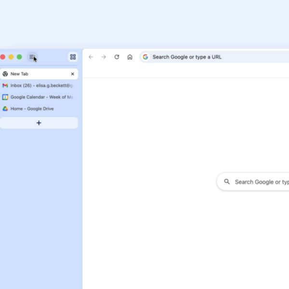Go forward with the right arrow
Image resolution: width=289 pixels, height=289 pixels.
coord(104,57)
